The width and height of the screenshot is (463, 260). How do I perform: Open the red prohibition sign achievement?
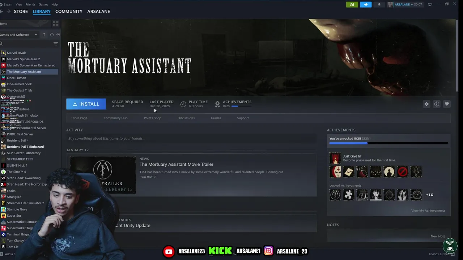[403, 172]
